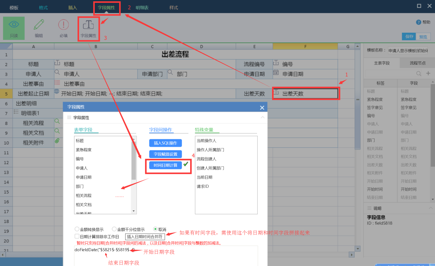The image size is (435, 266).
Task: Click the 必填 exclamation icon
Action: tap(63, 25)
